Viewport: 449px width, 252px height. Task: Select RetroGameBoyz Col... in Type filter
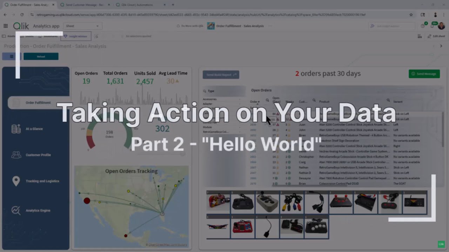coord(216,132)
